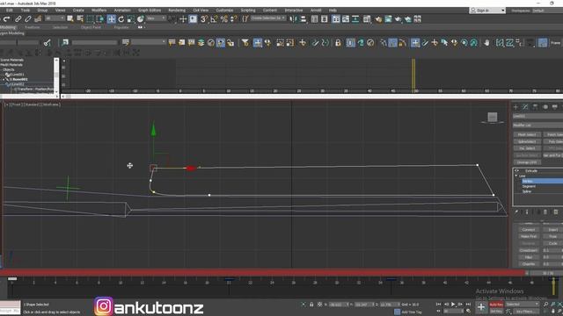
Task: Click the Mirror tool icon
Action: tap(294, 19)
